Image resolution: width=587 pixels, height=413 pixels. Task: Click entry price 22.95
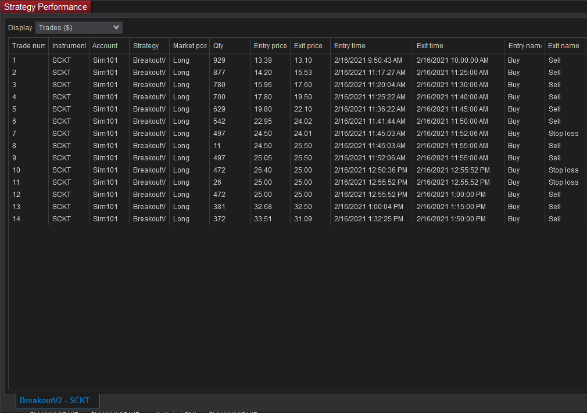pyautogui.click(x=263, y=121)
